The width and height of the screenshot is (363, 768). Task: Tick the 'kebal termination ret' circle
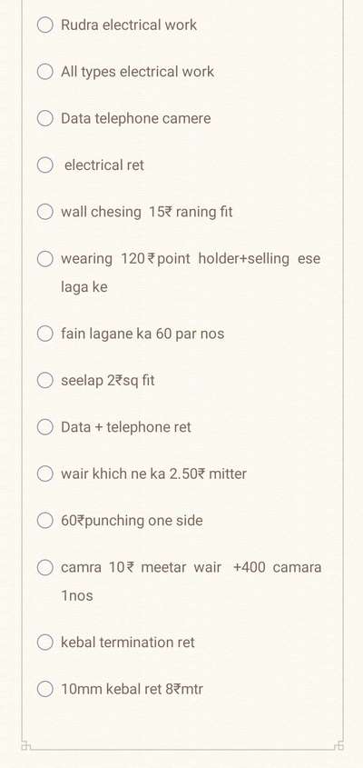coord(45,643)
